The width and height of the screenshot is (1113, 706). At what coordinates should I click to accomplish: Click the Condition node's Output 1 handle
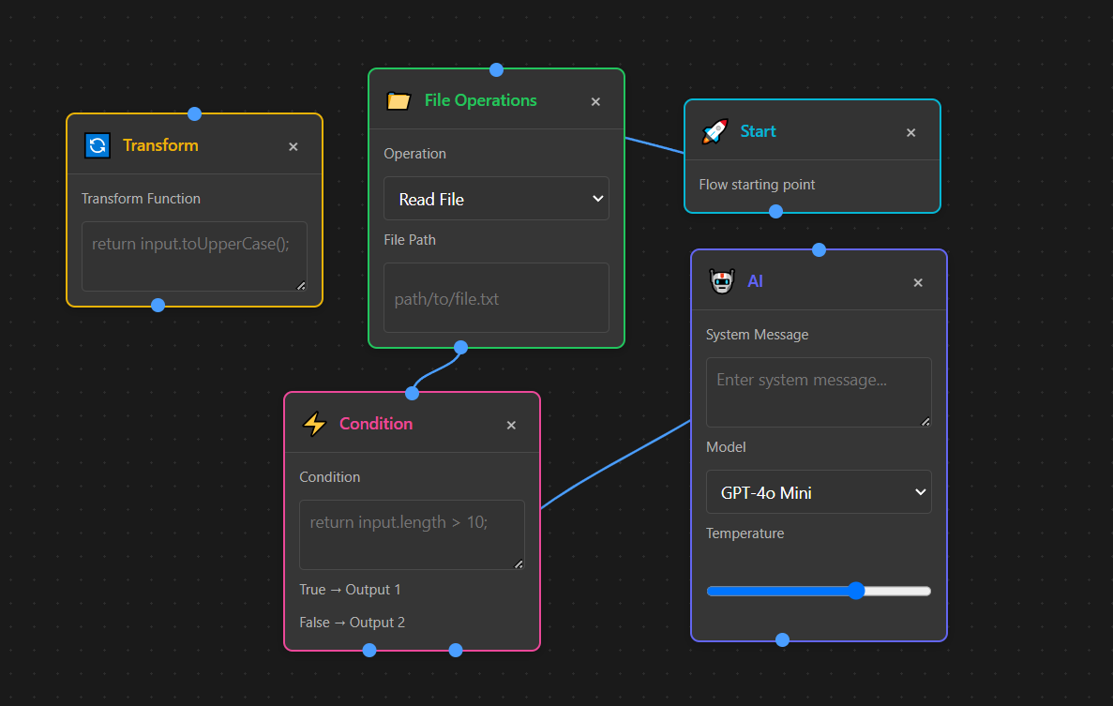click(x=368, y=650)
